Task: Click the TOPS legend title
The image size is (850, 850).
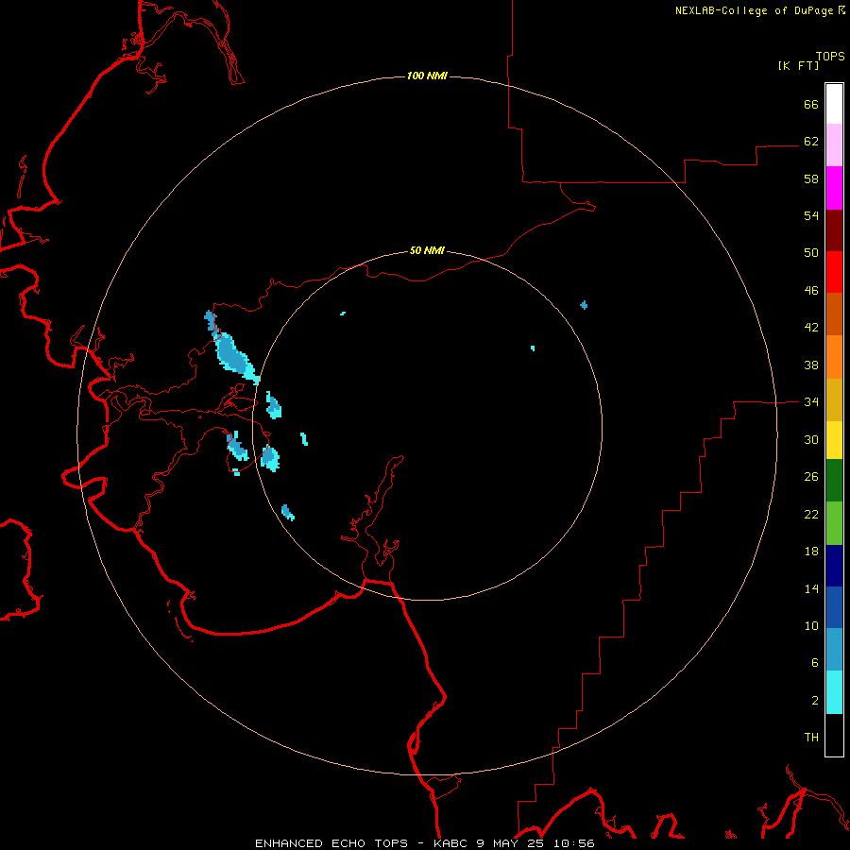Action: pyautogui.click(x=830, y=56)
